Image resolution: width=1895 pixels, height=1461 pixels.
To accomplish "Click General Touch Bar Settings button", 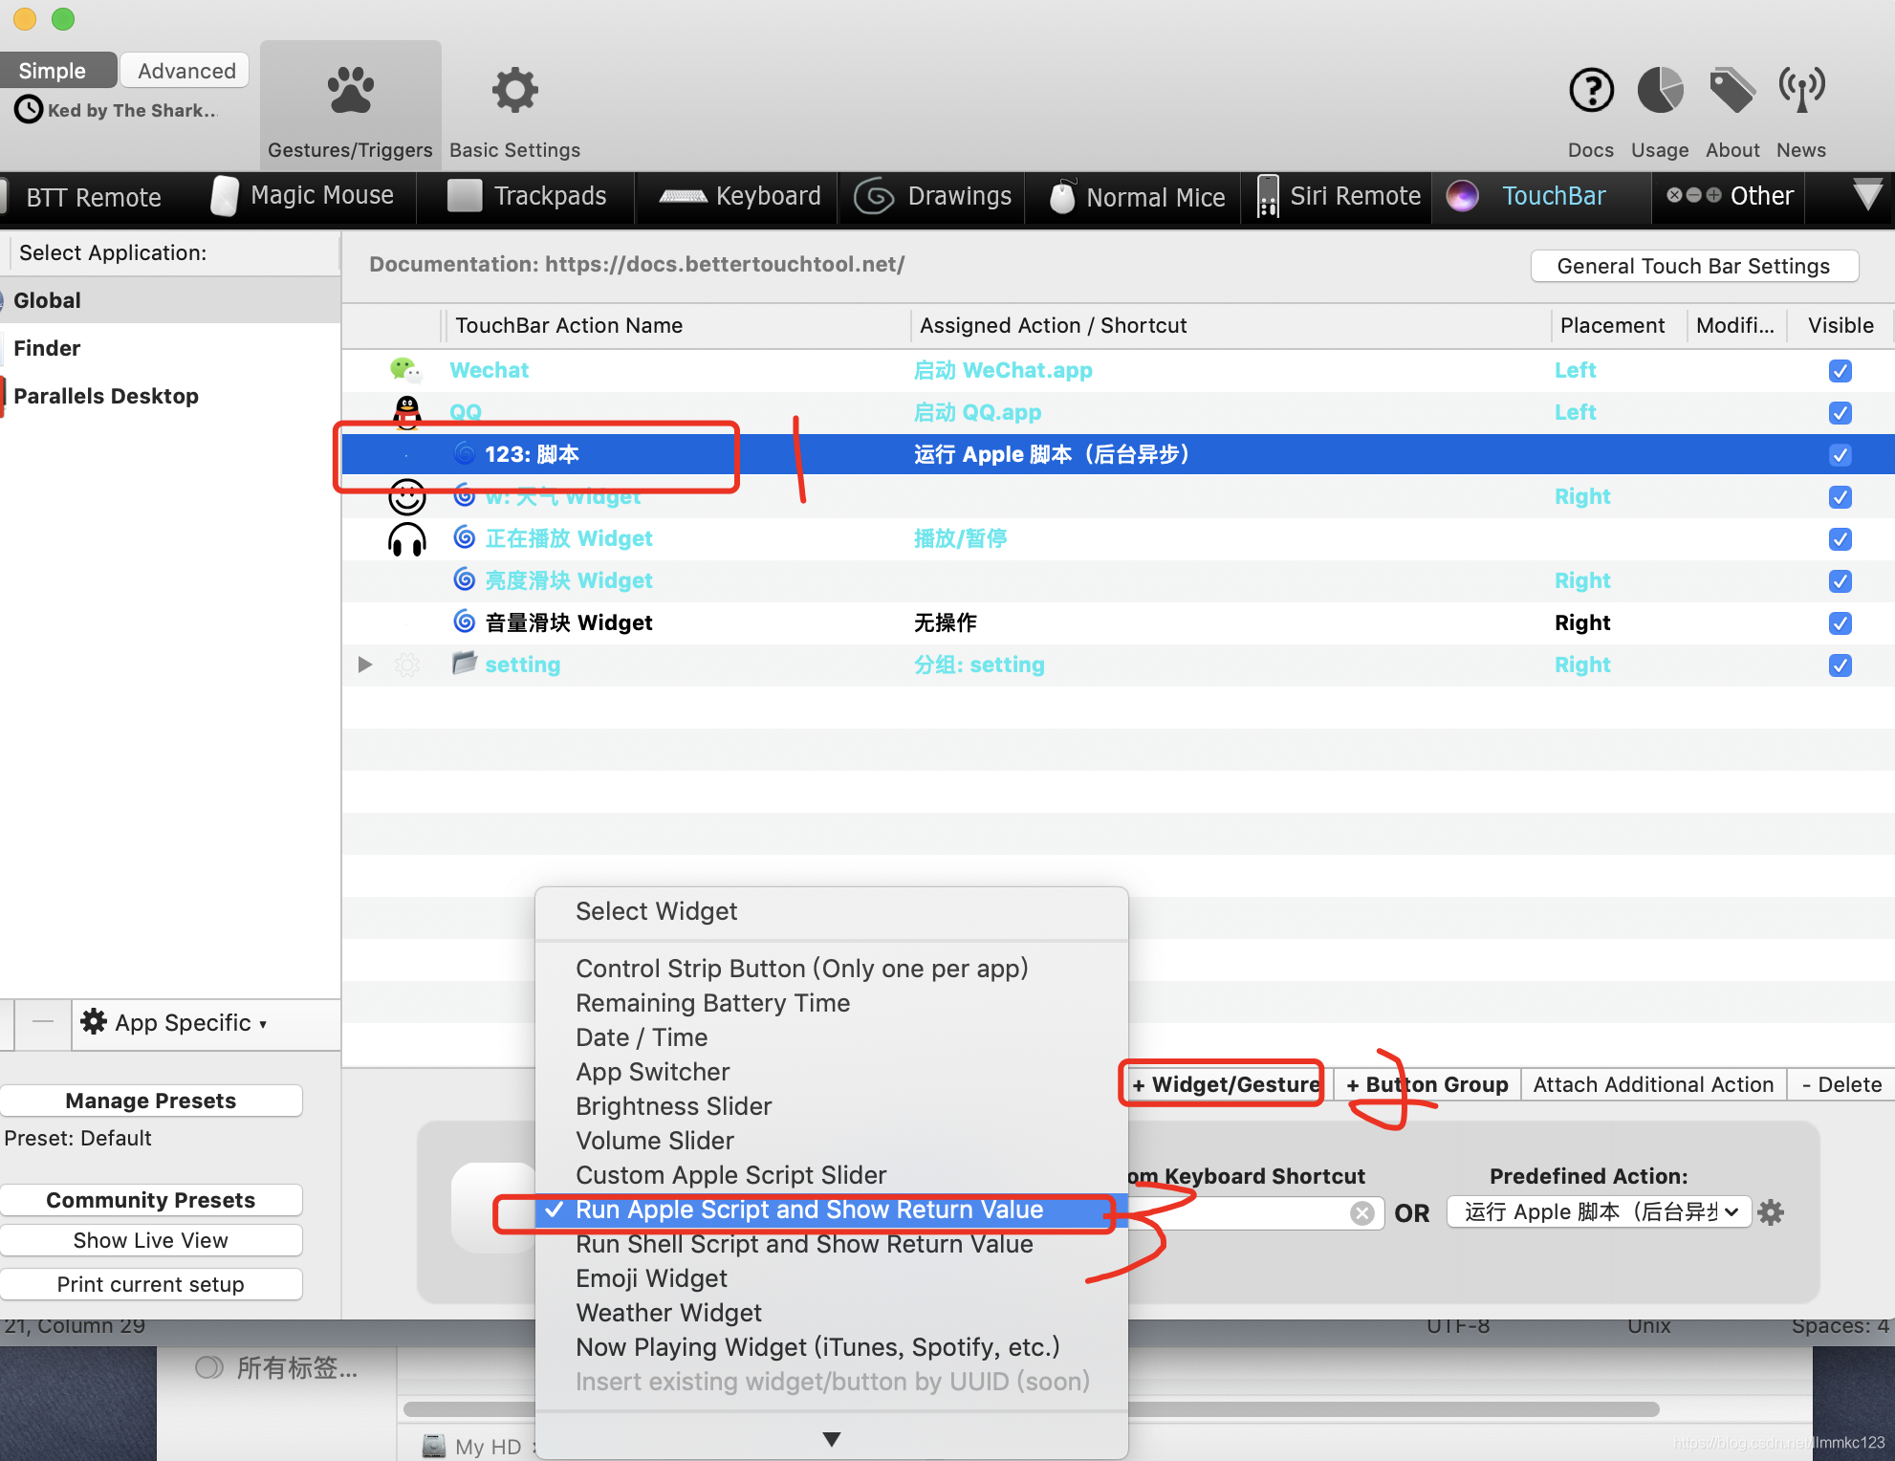I will (1694, 266).
